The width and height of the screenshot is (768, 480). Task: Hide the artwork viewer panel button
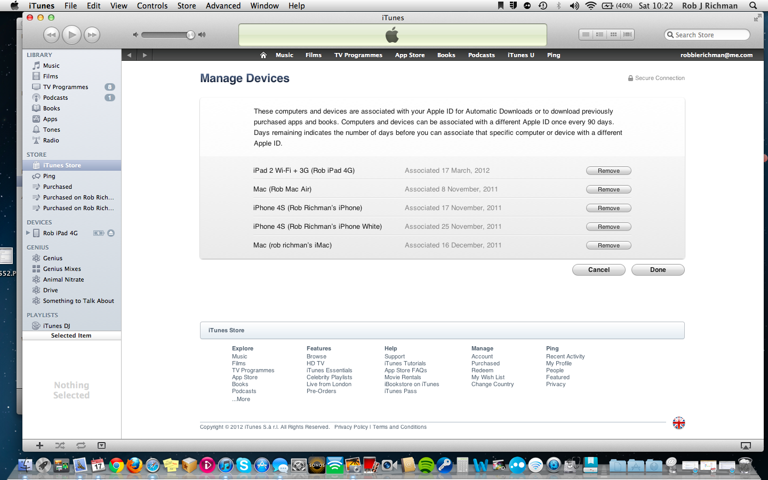pyautogui.click(x=102, y=445)
